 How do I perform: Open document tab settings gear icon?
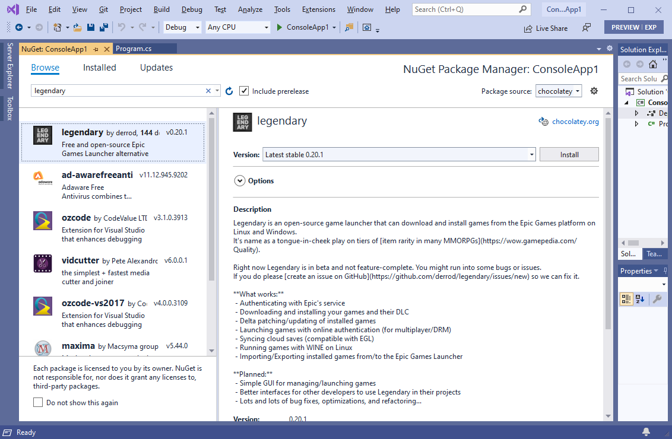(610, 49)
